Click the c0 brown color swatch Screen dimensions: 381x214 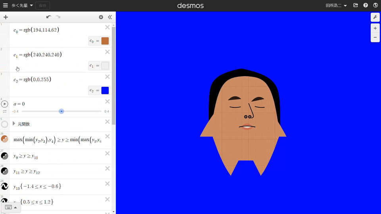(x=105, y=41)
